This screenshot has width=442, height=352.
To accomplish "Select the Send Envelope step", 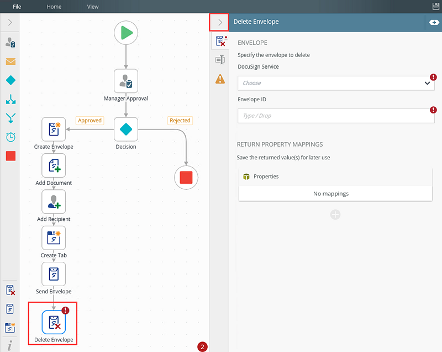I will pyautogui.click(x=54, y=274).
